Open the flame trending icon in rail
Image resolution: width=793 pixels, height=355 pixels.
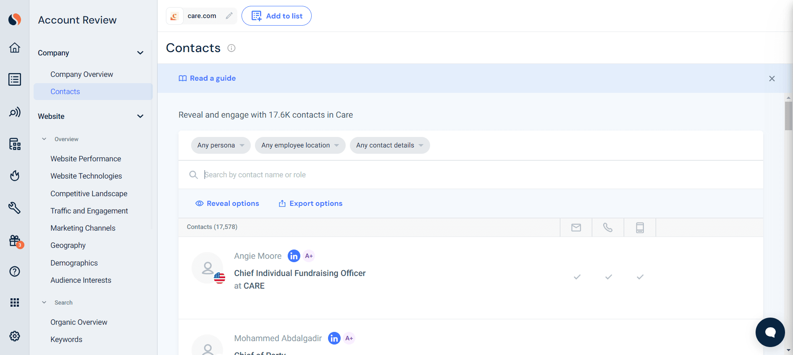pyautogui.click(x=15, y=176)
